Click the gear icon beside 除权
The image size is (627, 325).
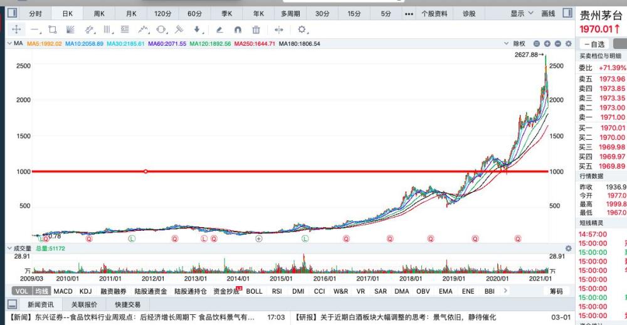(x=568, y=44)
